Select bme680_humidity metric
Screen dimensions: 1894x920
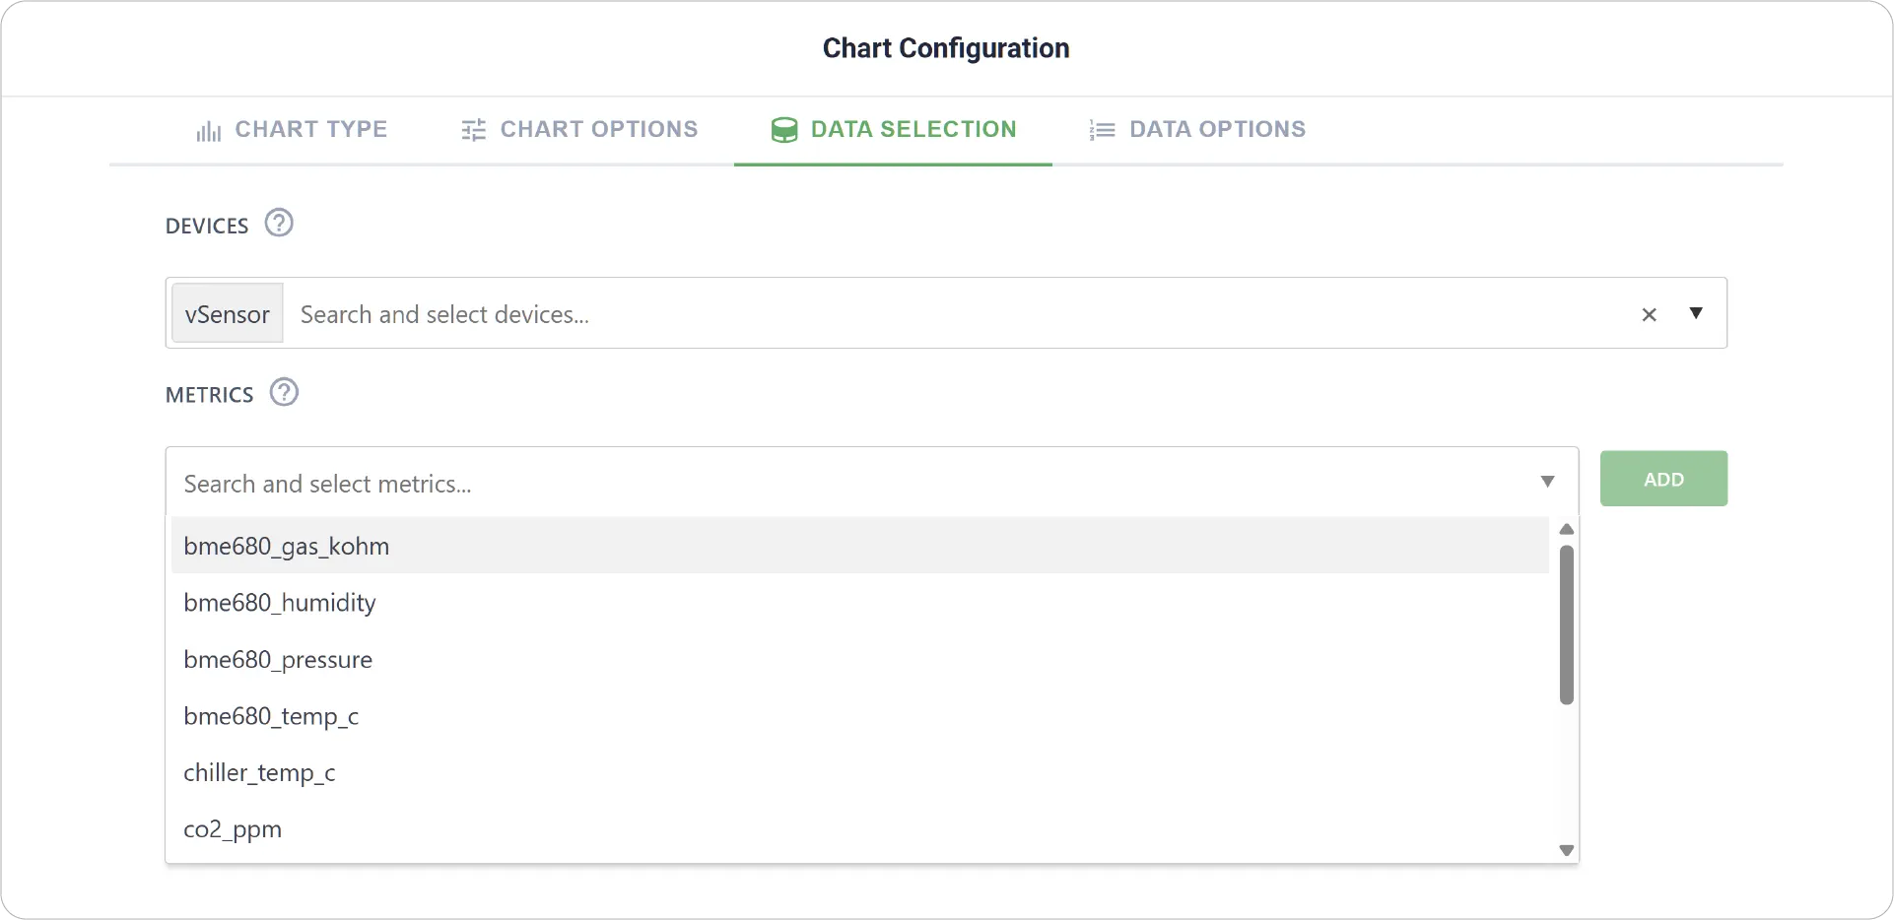pos(859,603)
